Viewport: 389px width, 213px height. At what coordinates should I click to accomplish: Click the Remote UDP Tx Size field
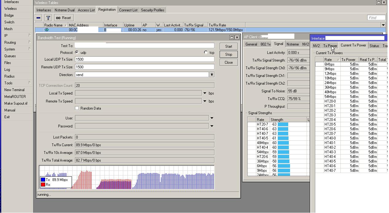point(144,67)
